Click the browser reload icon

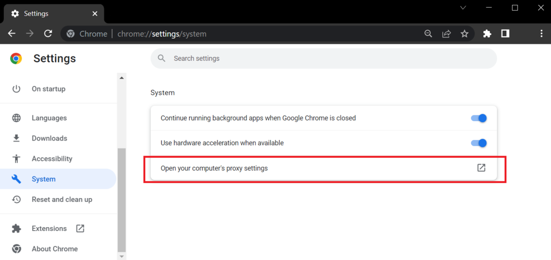click(48, 33)
